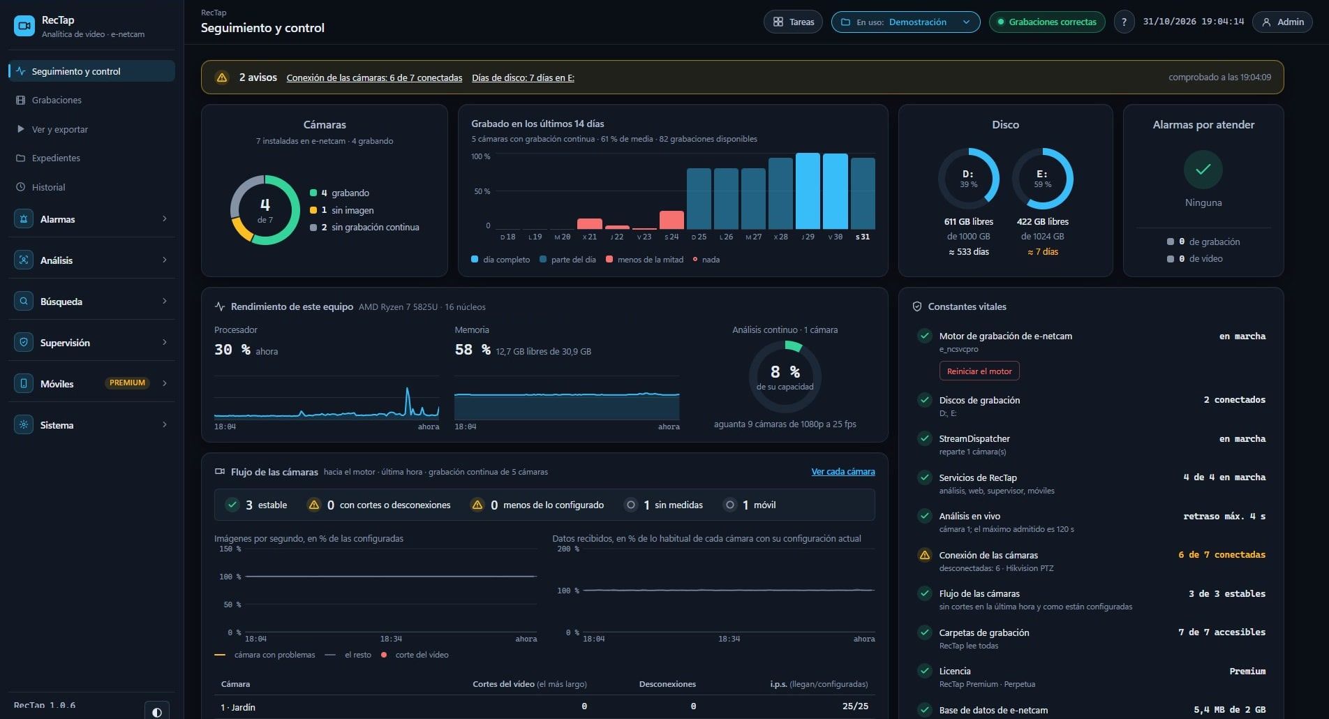Click the Móviles phone icon in sidebar
The image size is (1329, 719).
click(24, 383)
